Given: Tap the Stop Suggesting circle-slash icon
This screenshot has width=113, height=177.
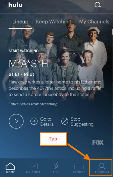Looking at the screenshot, I should click(65, 121).
